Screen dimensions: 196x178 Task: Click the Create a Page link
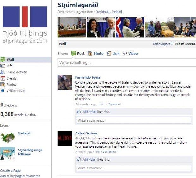(x=10, y=171)
